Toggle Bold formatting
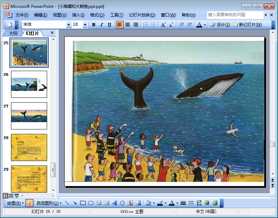Screen dimensions: 278x218 94,25
